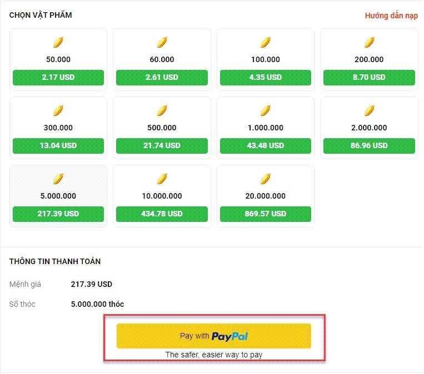Select the 2.17 USD price button
Screen dimensions: 424x374
click(58, 78)
